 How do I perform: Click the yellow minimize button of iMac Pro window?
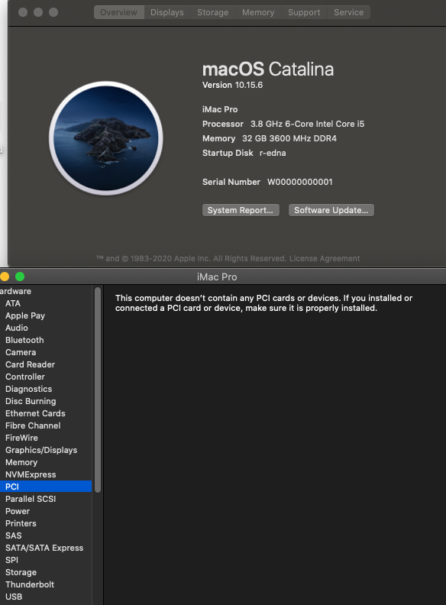pos(5,277)
